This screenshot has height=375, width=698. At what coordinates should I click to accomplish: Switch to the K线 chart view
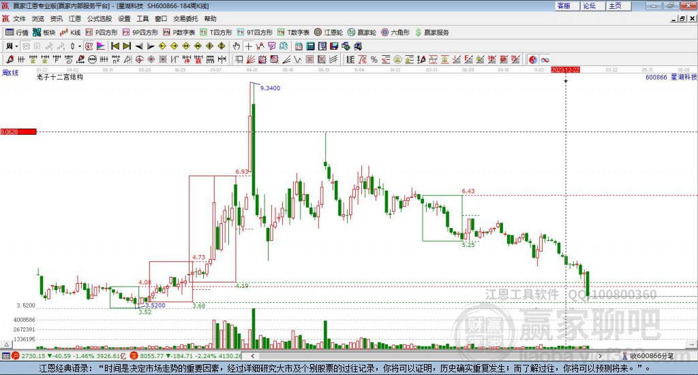(70, 33)
